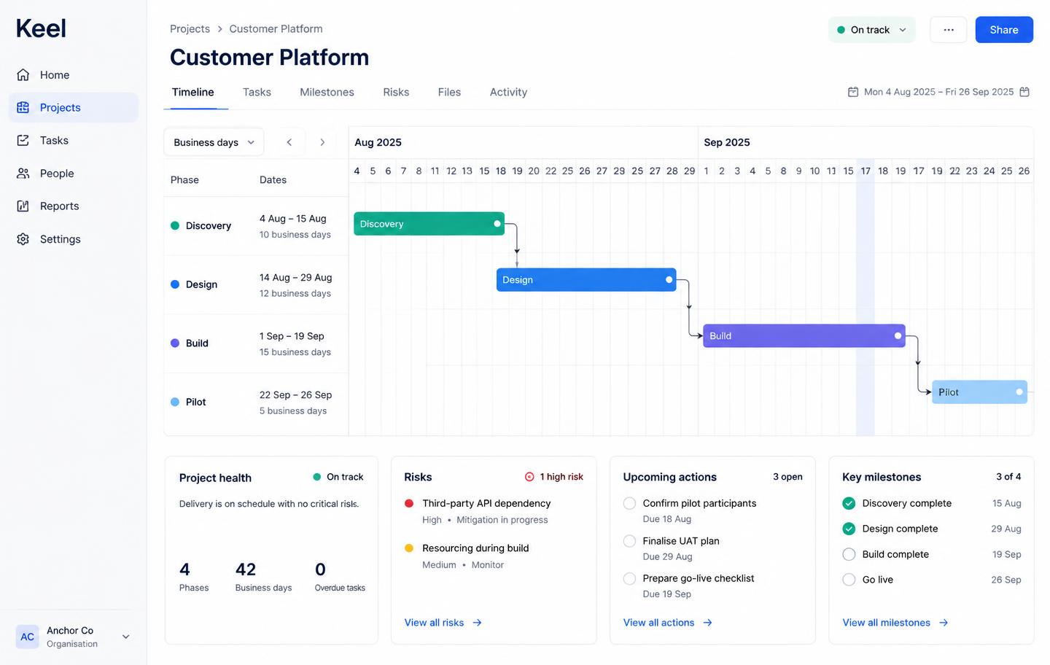Screen dimensions: 1050x665
Task: Click the purple Build phase dot
Action: tap(175, 343)
